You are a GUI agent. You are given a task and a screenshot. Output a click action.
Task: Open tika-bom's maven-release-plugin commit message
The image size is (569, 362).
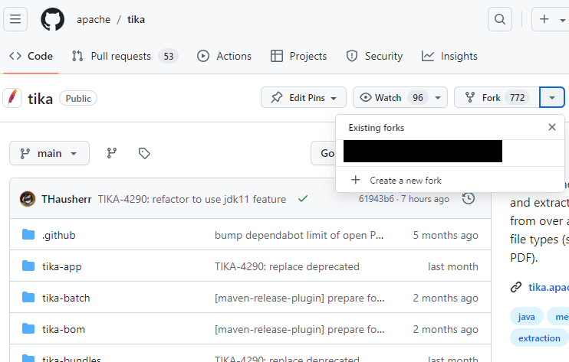(x=300, y=329)
